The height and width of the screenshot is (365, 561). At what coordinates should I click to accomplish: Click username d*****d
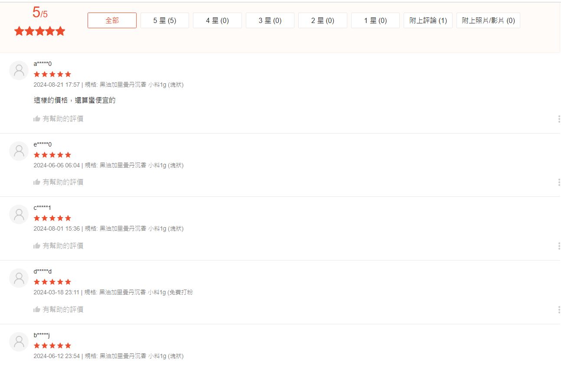tap(42, 271)
